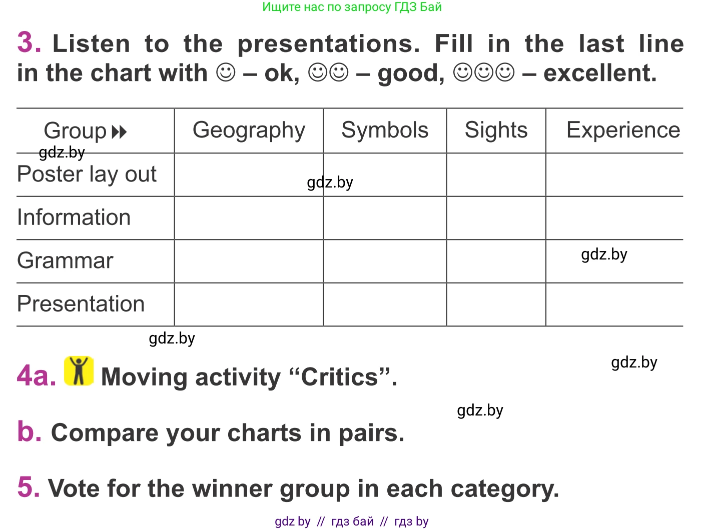Click the Information row label
This screenshot has height=530, width=705.
(74, 217)
